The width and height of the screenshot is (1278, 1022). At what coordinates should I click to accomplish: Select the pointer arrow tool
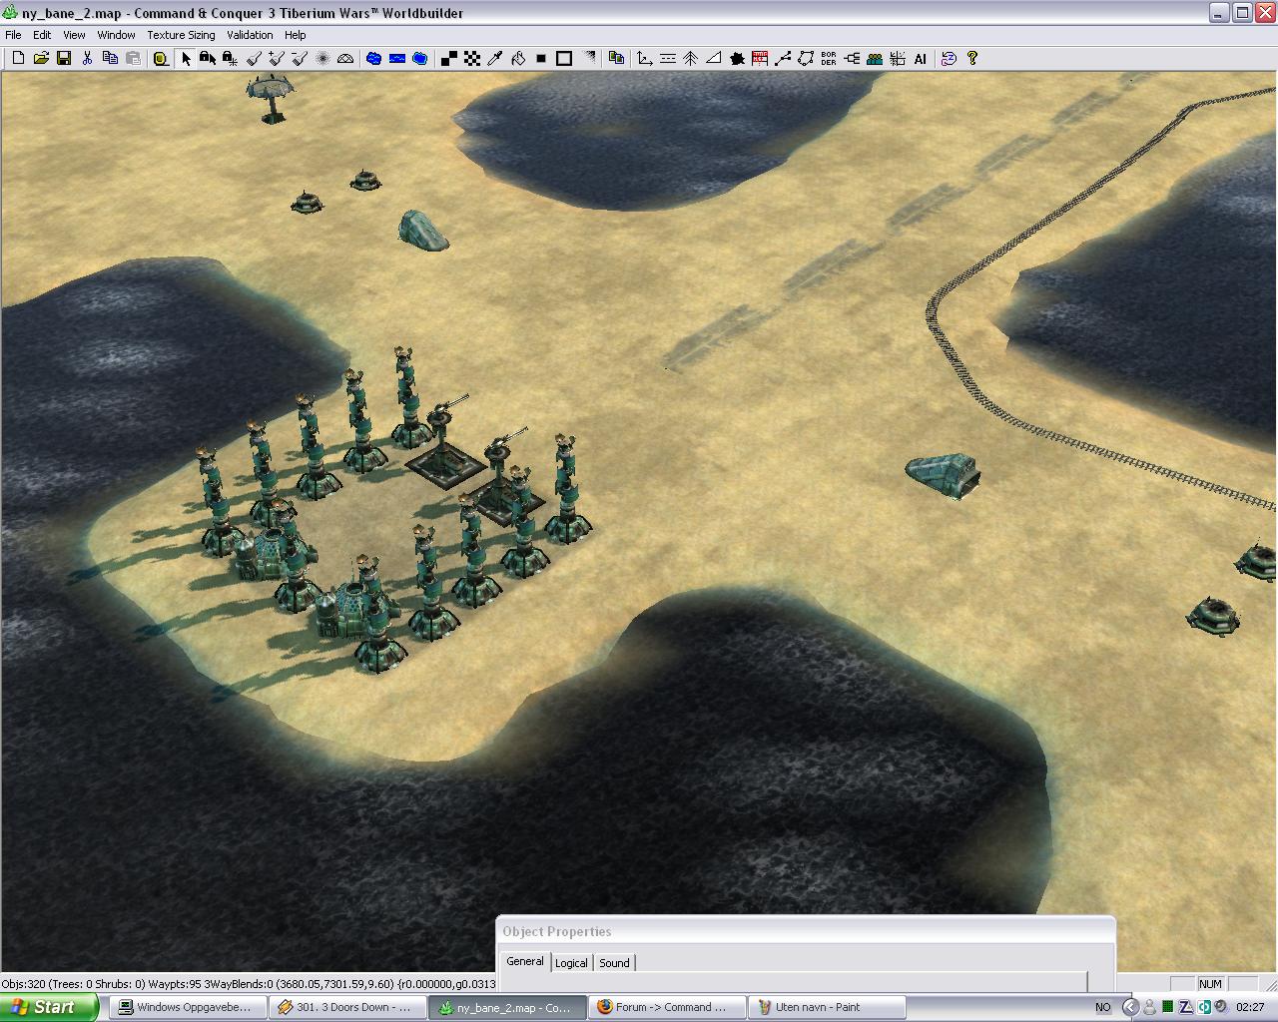coord(186,59)
